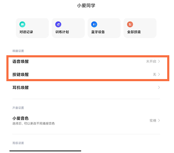Image resolution: width=174 pixels, height=153 pixels.
Task: Open the 全部技能 card
Action: (140, 28)
